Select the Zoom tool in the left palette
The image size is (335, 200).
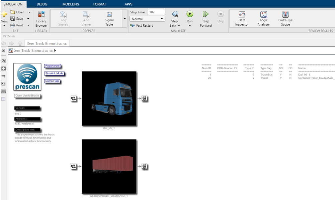click(3, 61)
